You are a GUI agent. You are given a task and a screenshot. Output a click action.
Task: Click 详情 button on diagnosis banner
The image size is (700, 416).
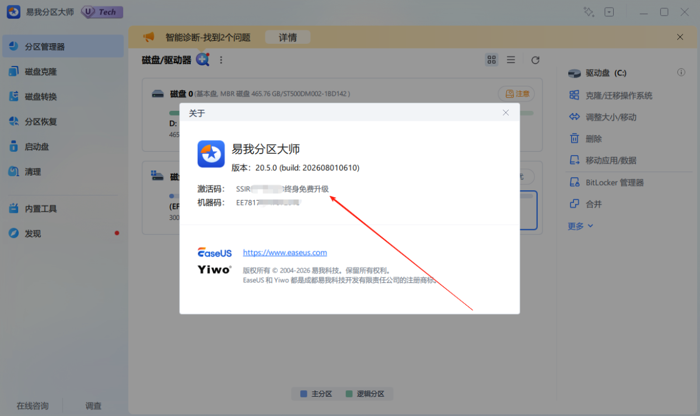[288, 37]
